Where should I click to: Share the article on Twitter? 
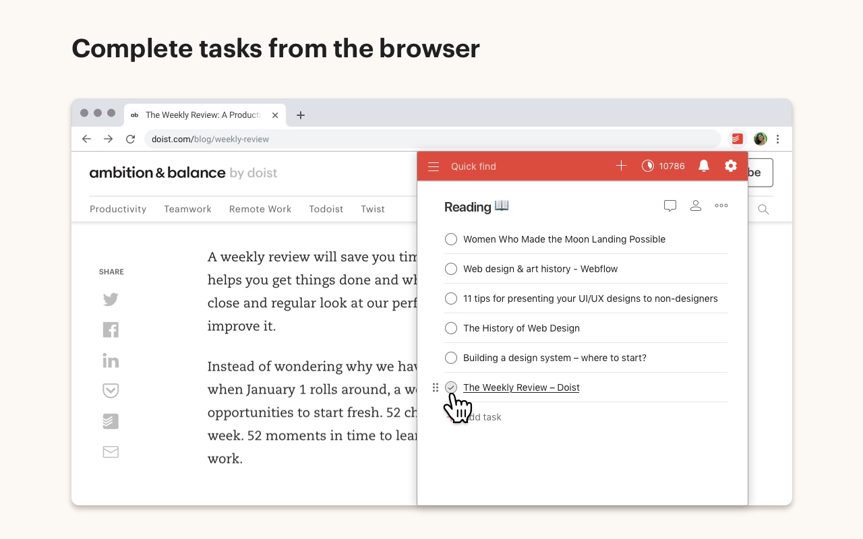coord(111,299)
